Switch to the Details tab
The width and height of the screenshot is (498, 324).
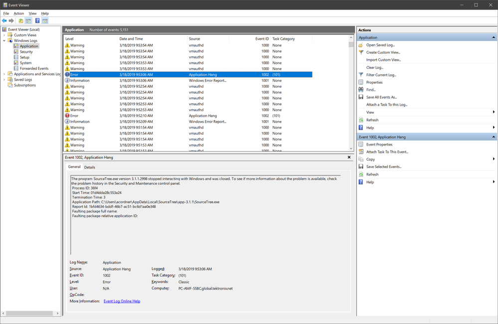90,167
